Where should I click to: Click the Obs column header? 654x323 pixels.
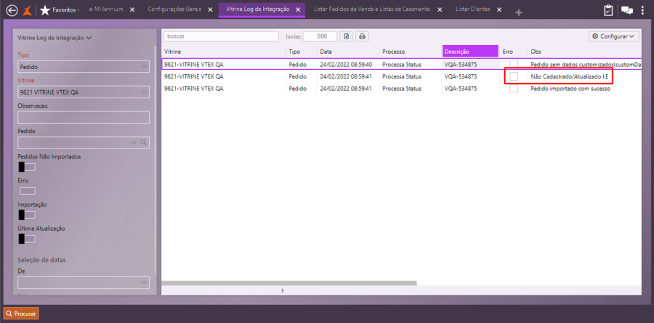[x=585, y=52]
